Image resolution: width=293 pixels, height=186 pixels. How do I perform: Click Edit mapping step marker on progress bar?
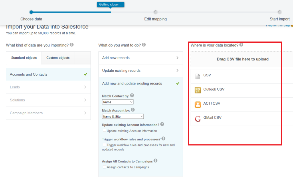(x=155, y=12)
